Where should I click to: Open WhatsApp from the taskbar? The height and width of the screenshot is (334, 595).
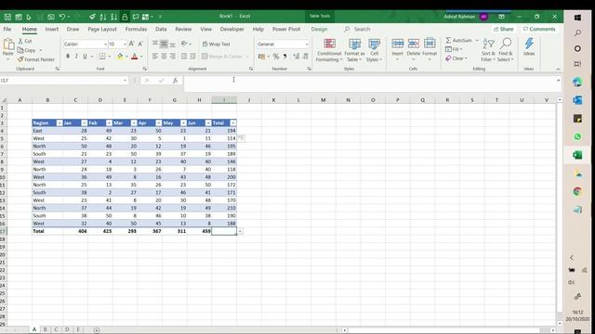pyautogui.click(x=577, y=136)
